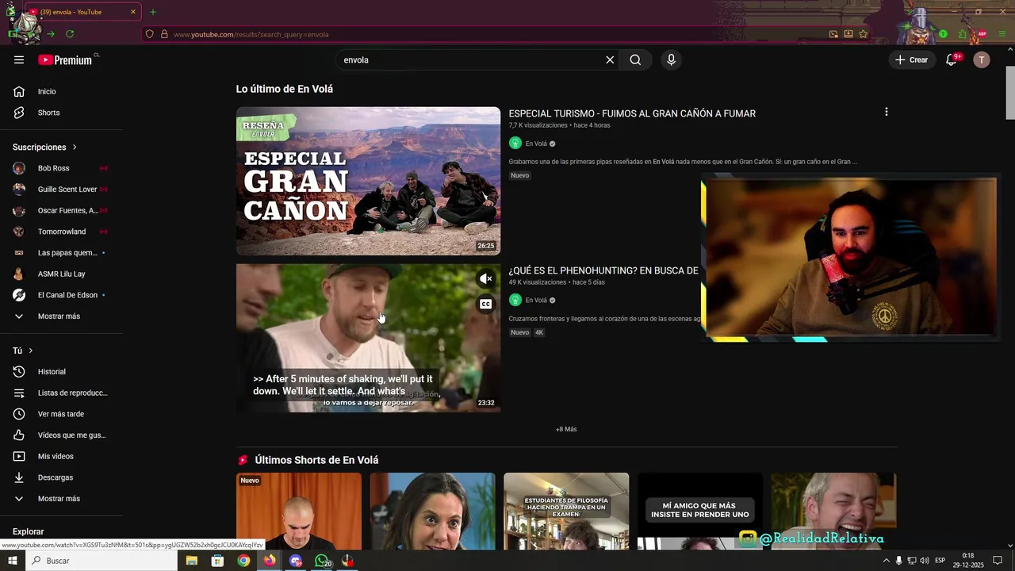Open the Tomorrowland subscription
The image size is (1015, 571).
coord(61,232)
